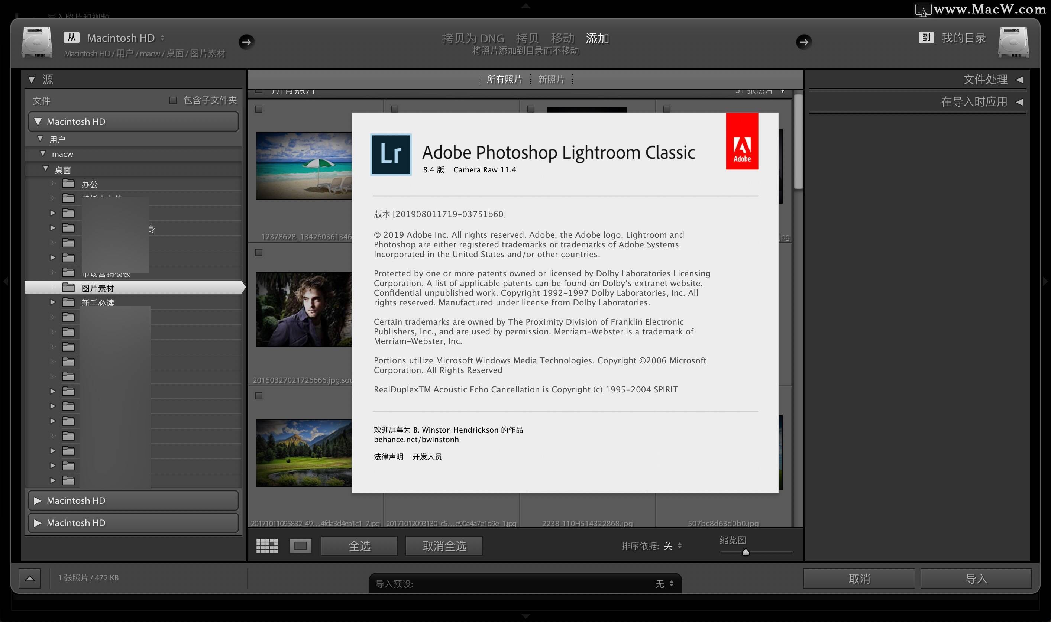Select the portrait photo thumbnail

point(304,309)
